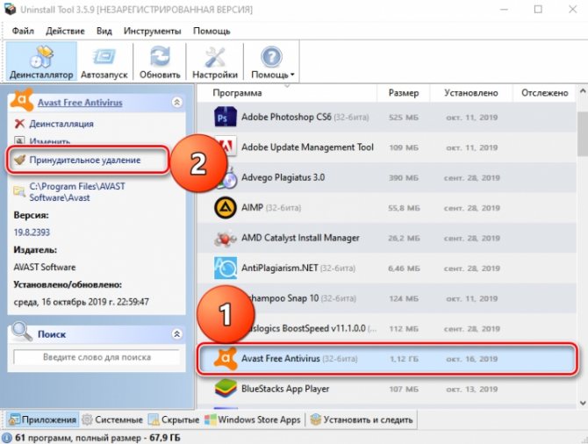Screen dimensions: 588x444
Task: Select Advego Plagiatus 3.0 row
Action: (x=387, y=177)
